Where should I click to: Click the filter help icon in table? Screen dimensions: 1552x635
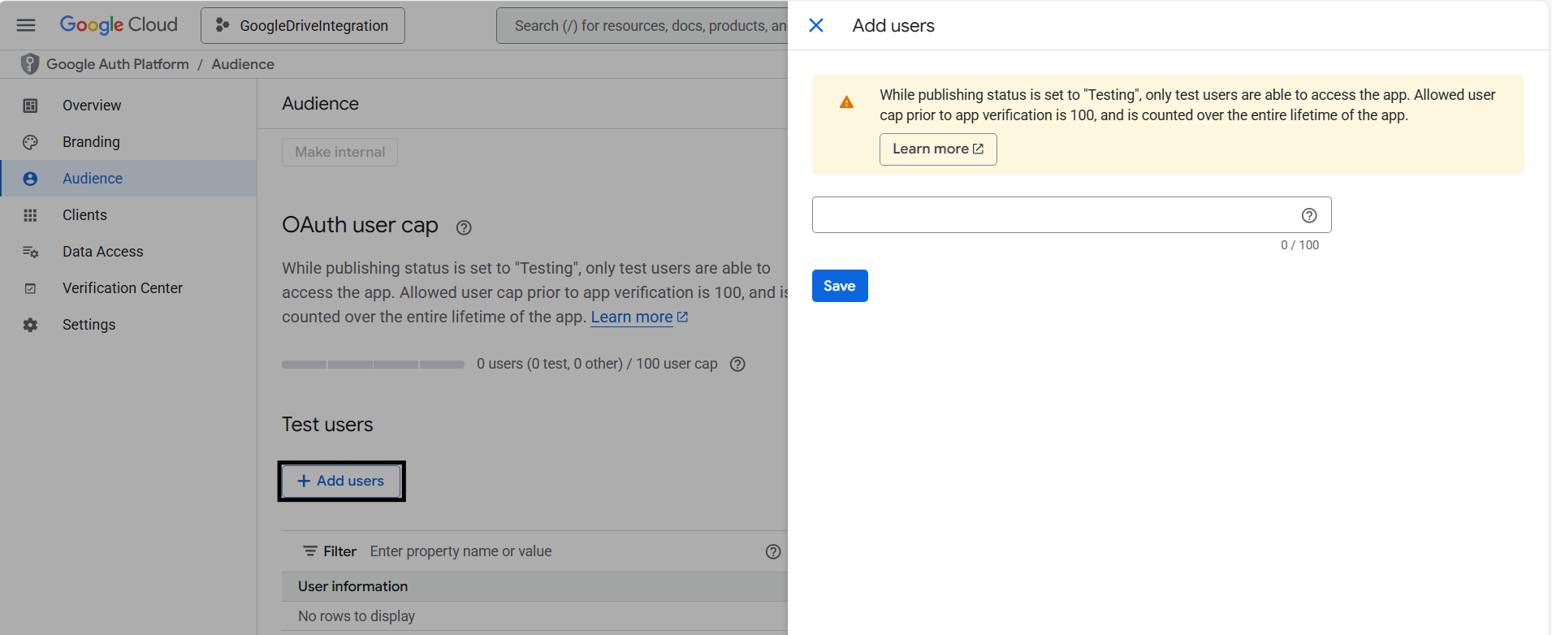(x=773, y=551)
